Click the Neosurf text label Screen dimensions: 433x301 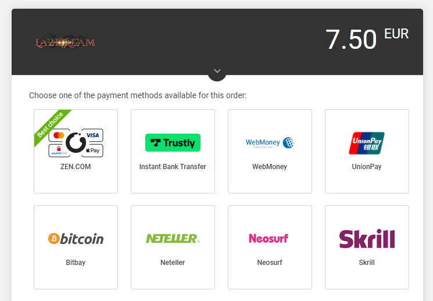pos(270,263)
